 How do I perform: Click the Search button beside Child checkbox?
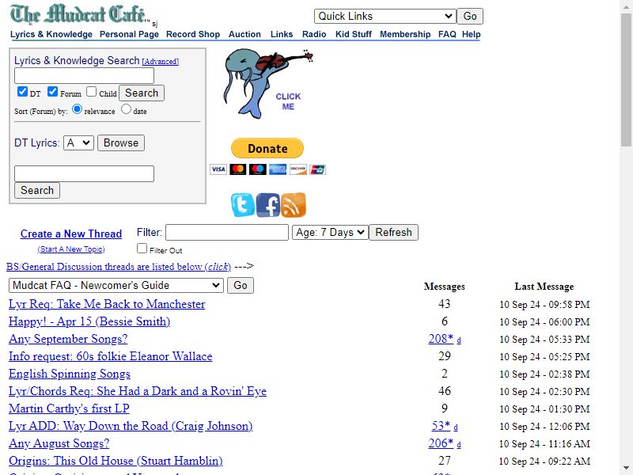pyautogui.click(x=142, y=93)
